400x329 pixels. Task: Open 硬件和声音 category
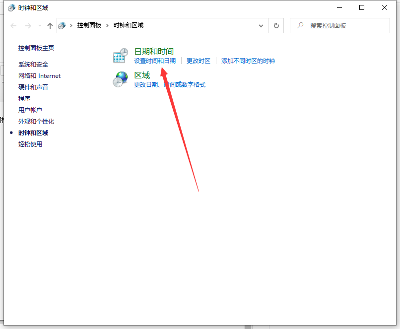coord(33,87)
